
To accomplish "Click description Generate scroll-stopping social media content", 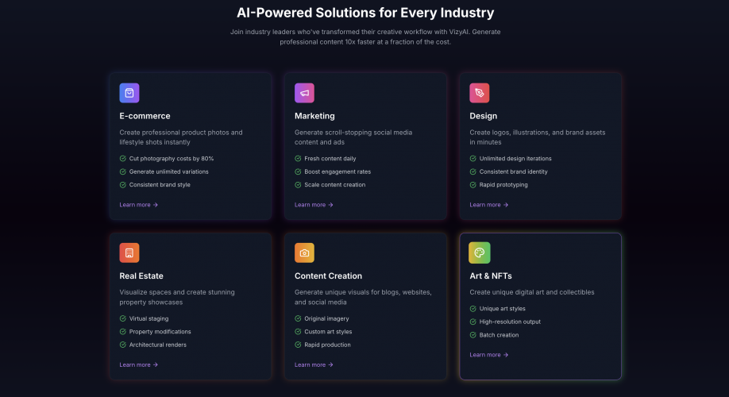I will click(x=353, y=137).
